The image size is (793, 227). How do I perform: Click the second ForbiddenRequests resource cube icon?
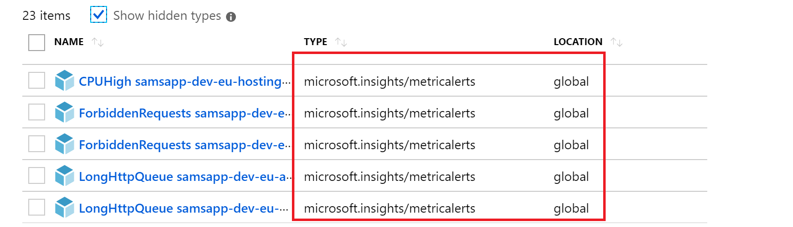[x=64, y=144]
